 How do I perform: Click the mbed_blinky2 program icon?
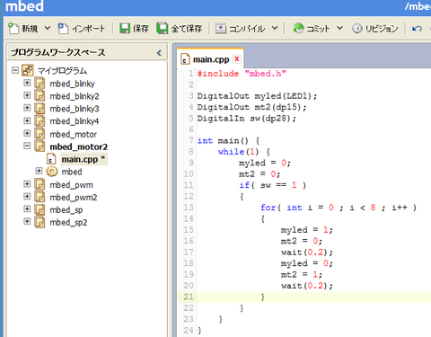pos(40,95)
